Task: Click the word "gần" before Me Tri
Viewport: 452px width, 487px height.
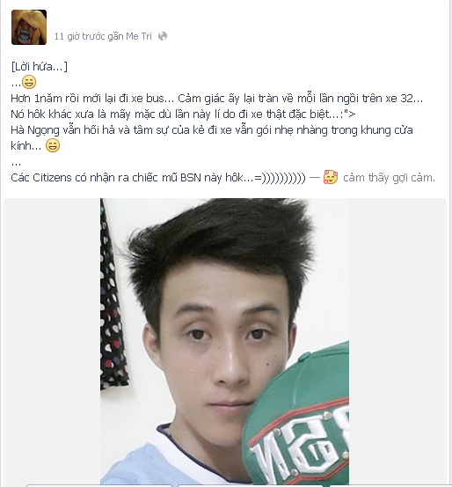Action: [115, 36]
